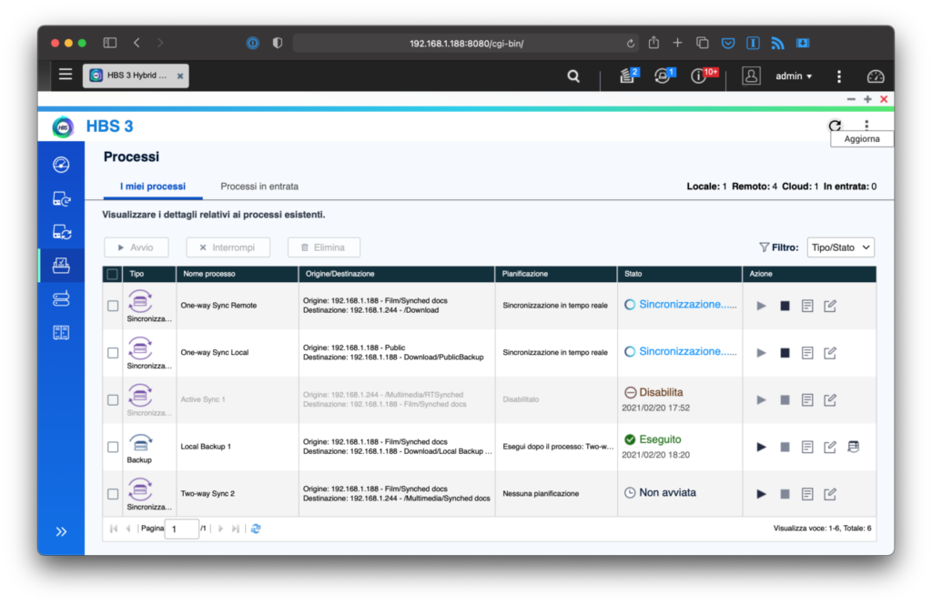Expand the admin user dropdown
This screenshot has height=605, width=932.
coord(794,76)
